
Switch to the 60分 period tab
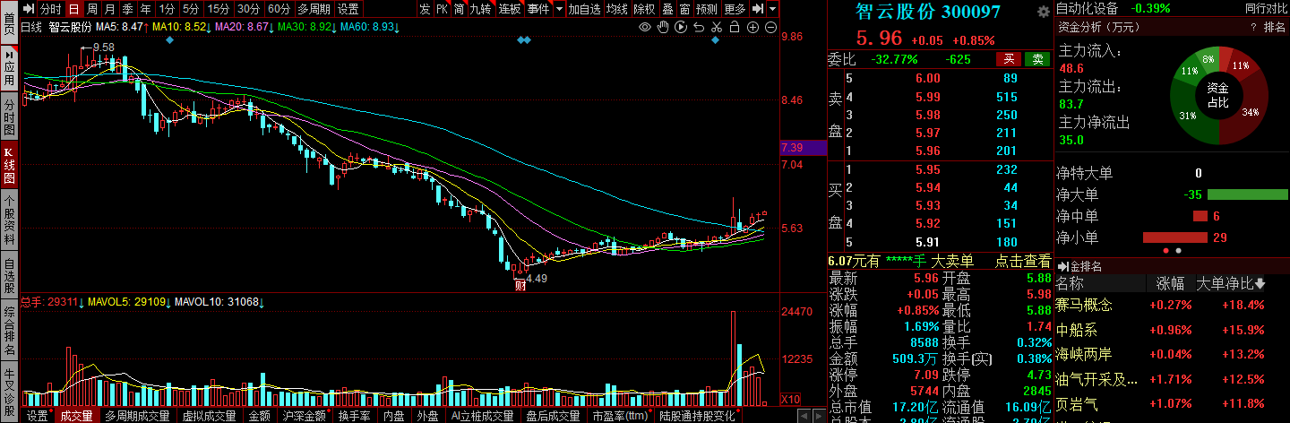pos(279,9)
